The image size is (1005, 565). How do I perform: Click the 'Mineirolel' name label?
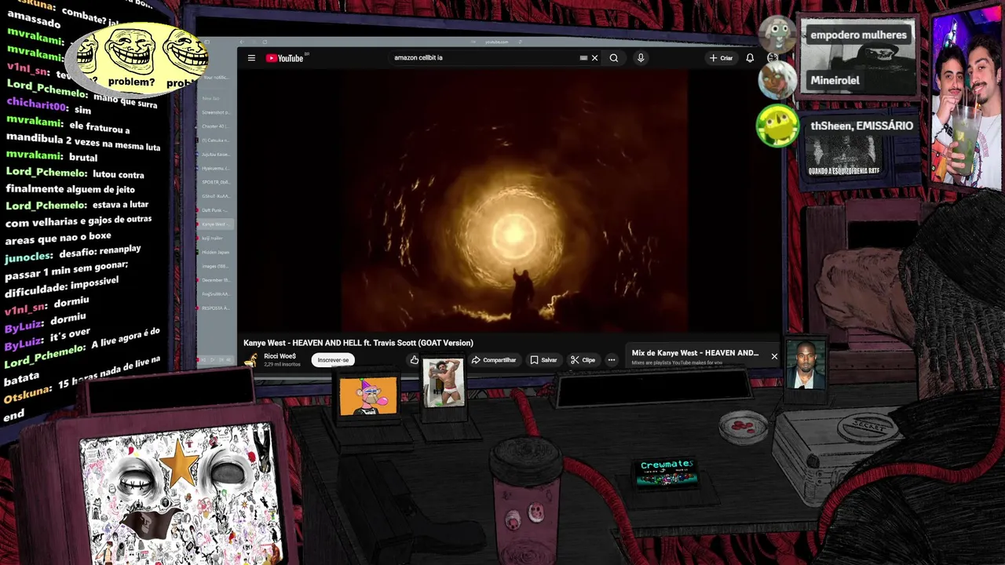pos(835,80)
